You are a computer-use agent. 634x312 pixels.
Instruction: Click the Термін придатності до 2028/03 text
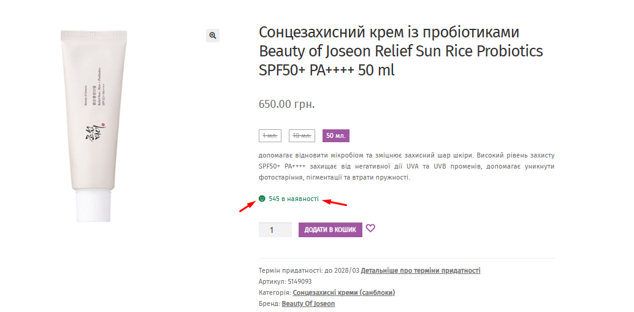[308, 270]
